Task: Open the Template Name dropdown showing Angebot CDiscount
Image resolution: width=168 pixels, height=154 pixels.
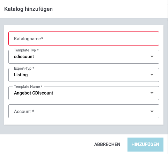Action: (84, 93)
